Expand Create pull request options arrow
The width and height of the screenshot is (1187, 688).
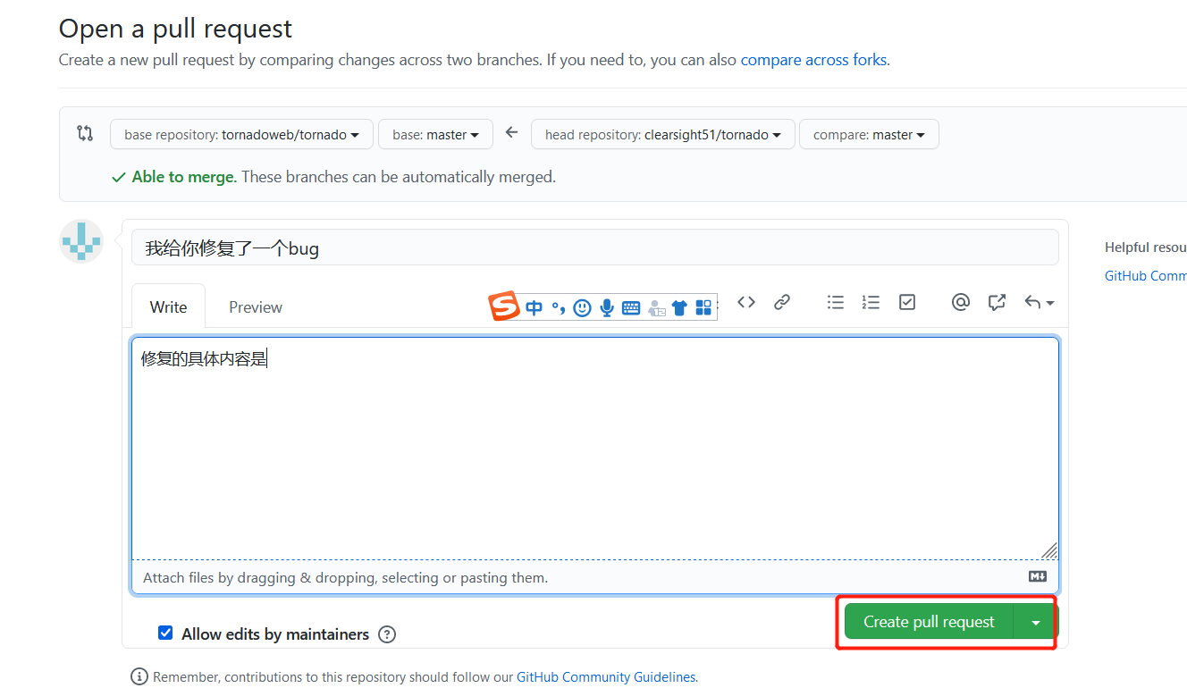pyautogui.click(x=1036, y=622)
